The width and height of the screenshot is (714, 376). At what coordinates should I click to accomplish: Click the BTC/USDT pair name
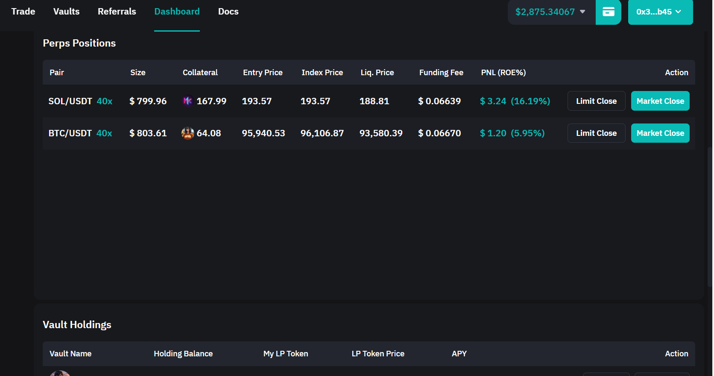point(70,133)
